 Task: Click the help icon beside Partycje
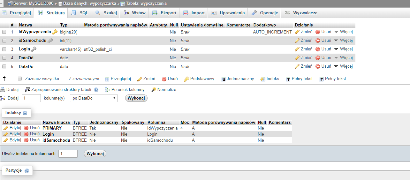[27, 171]
